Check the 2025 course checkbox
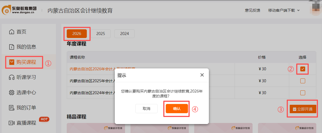Viewport: 322px width, 133px height. [x=303, y=81]
